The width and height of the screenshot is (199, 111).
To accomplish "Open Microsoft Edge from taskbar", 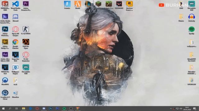I will [30, 109].
